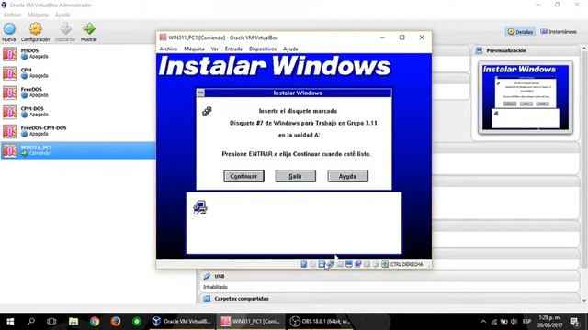Click the green Mostrar arrow icon
This screenshot has height=330, width=588.
pos(89,29)
